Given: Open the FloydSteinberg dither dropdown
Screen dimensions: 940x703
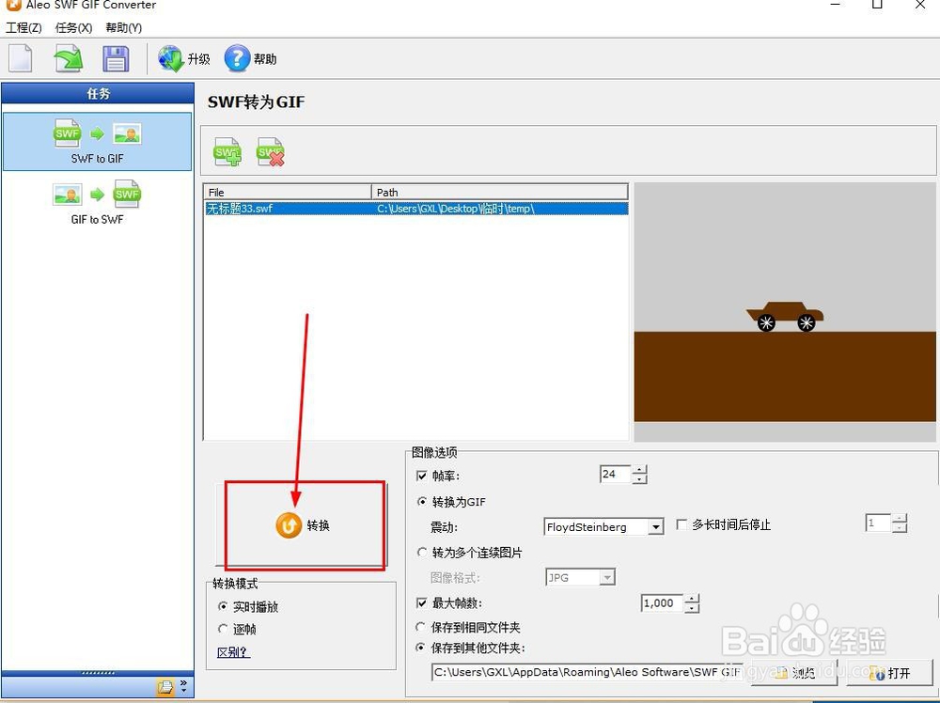Looking at the screenshot, I should point(656,527).
